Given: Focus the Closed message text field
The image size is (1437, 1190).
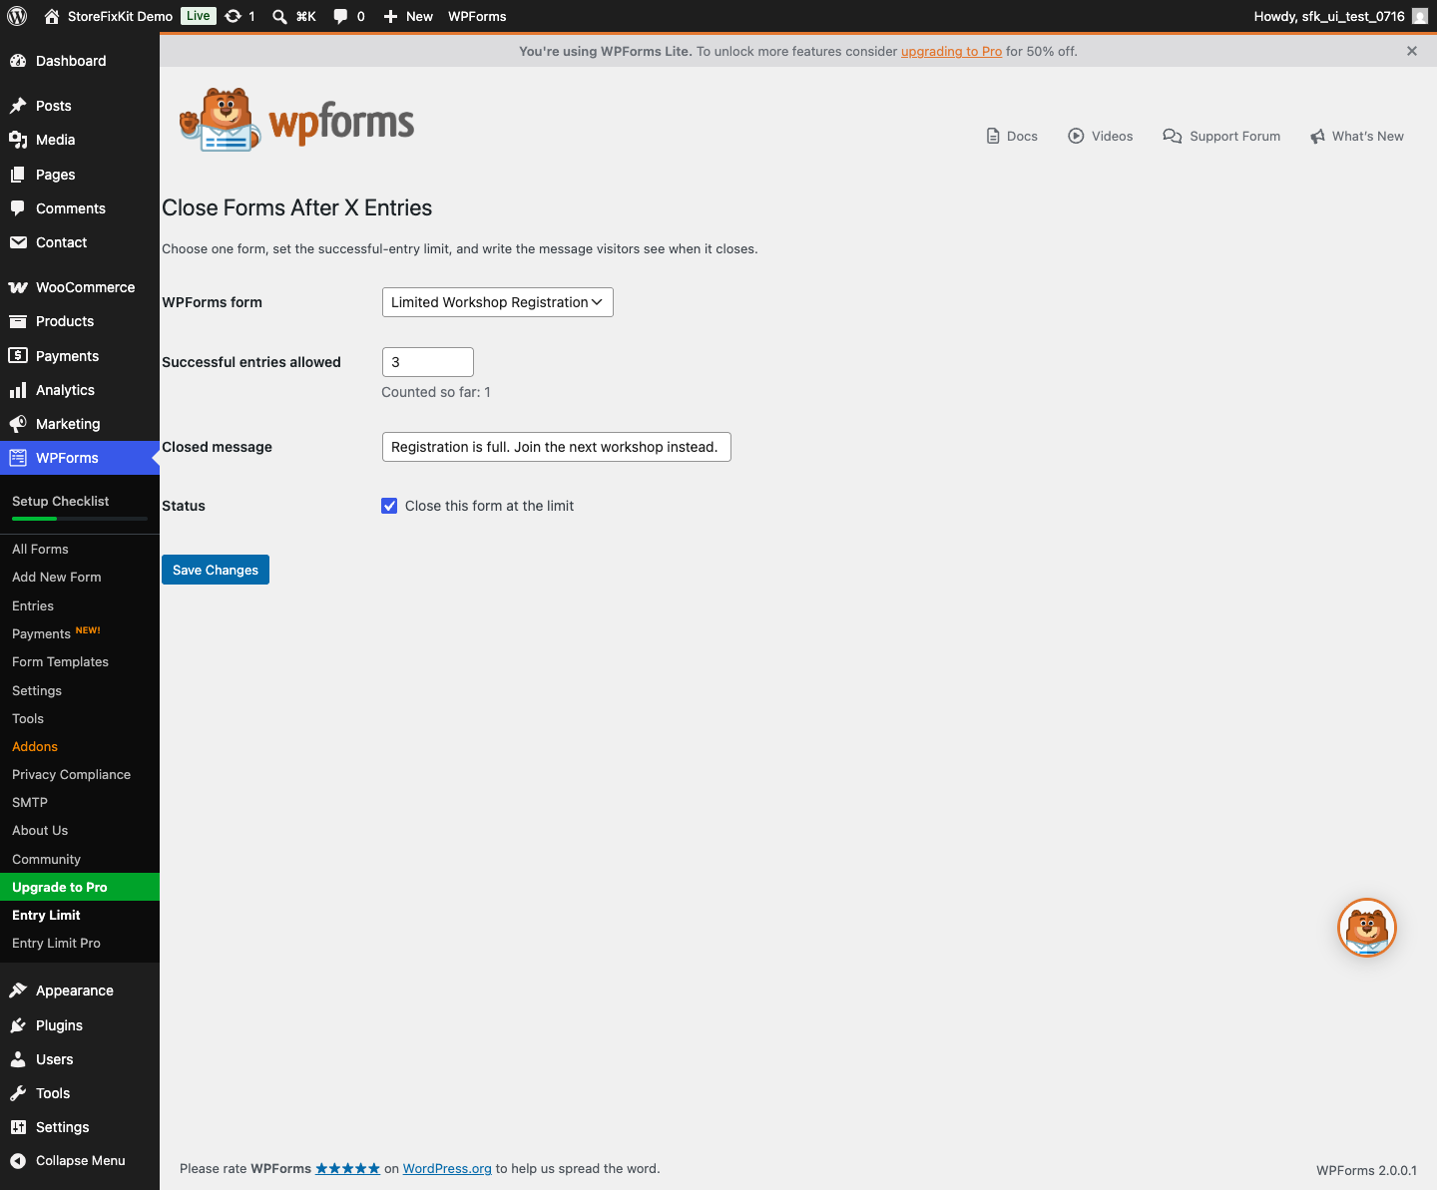Looking at the screenshot, I should coord(557,447).
